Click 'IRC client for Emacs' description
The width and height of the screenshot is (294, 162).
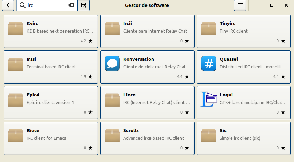coord(46,138)
